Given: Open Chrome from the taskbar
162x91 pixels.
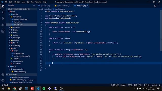Looking at the screenshot, I should [x=15, y=89].
